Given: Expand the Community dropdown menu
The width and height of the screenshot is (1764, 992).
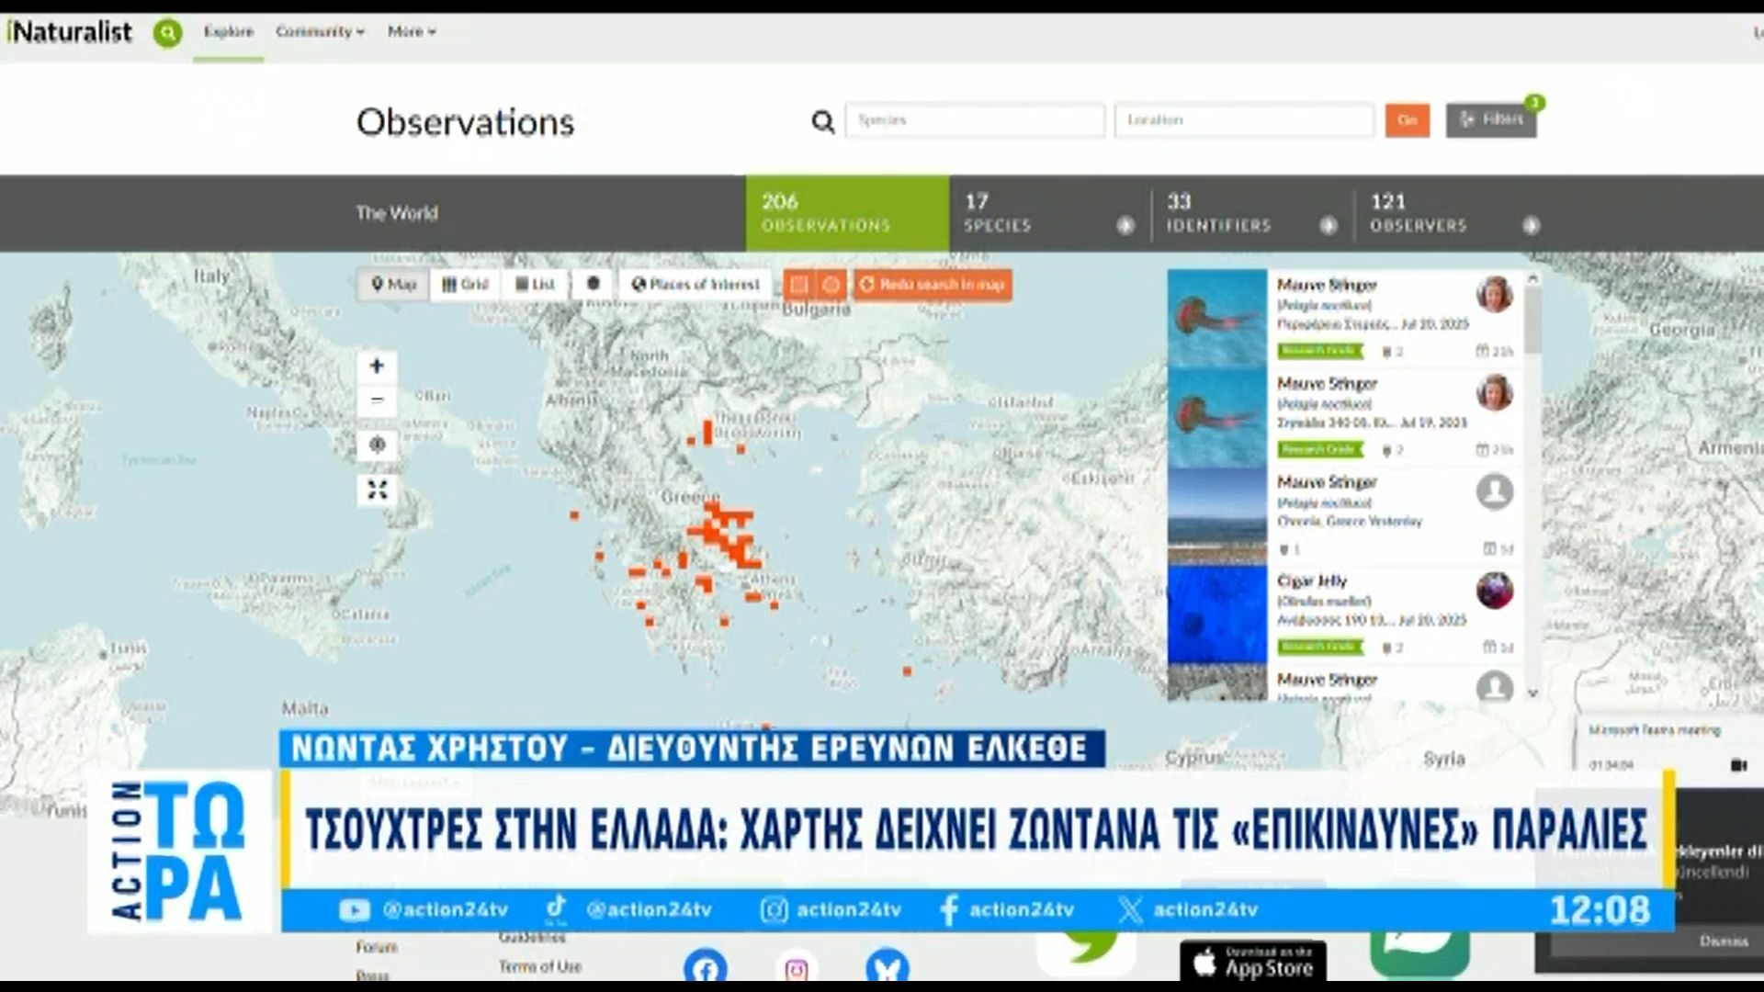Looking at the screenshot, I should tap(320, 31).
